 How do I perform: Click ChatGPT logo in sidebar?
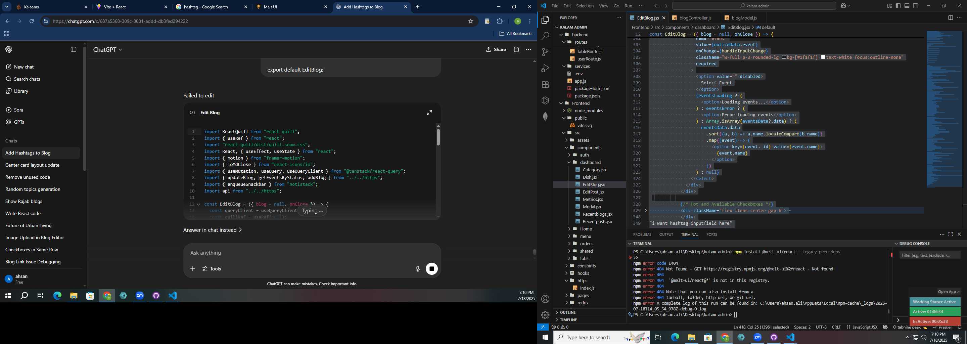pos(9,50)
